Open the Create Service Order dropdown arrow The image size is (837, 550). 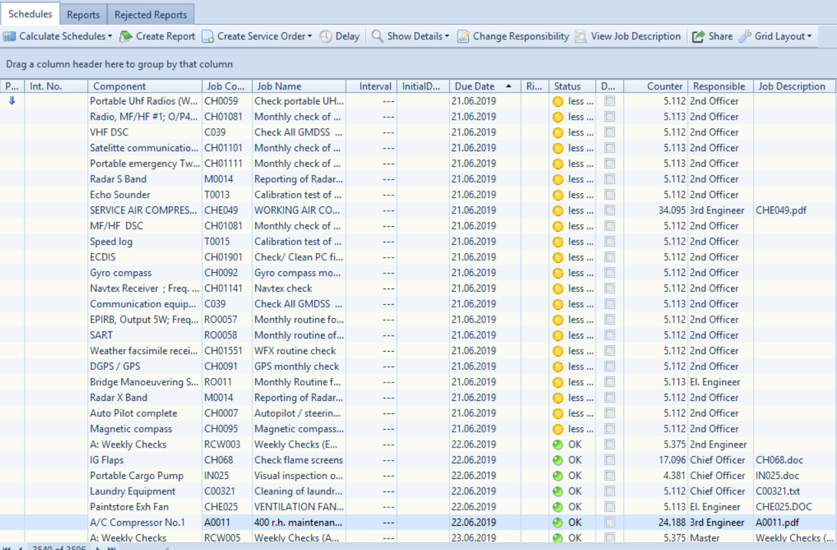310,37
